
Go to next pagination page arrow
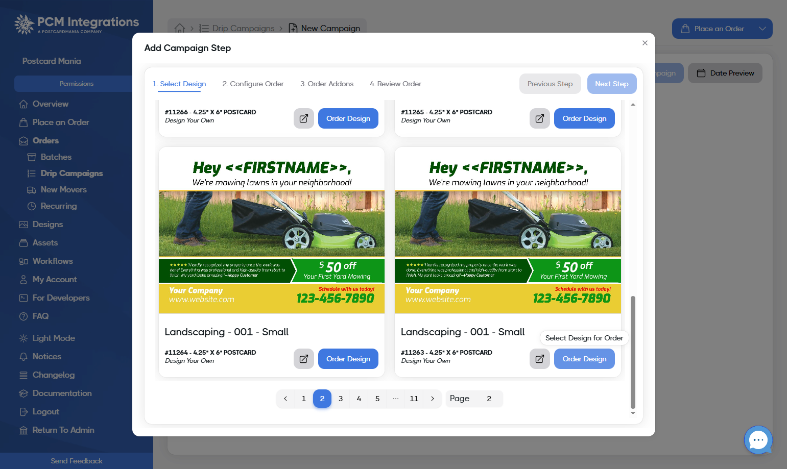(433, 399)
